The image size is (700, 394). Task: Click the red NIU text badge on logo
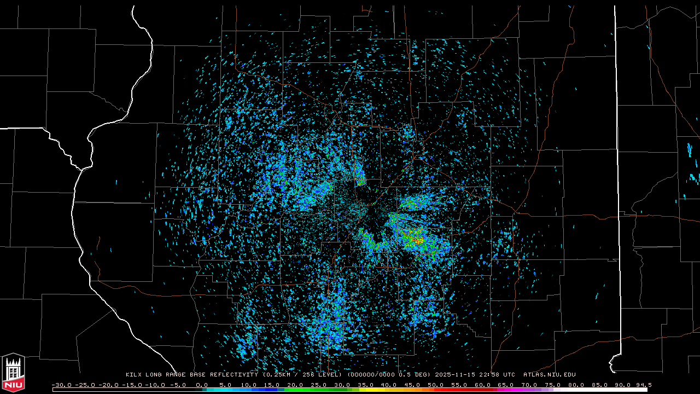[13, 384]
